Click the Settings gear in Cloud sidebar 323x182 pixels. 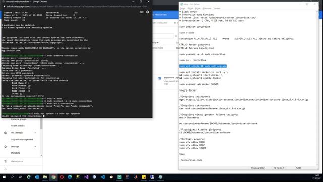pyautogui.click(x=6, y=147)
